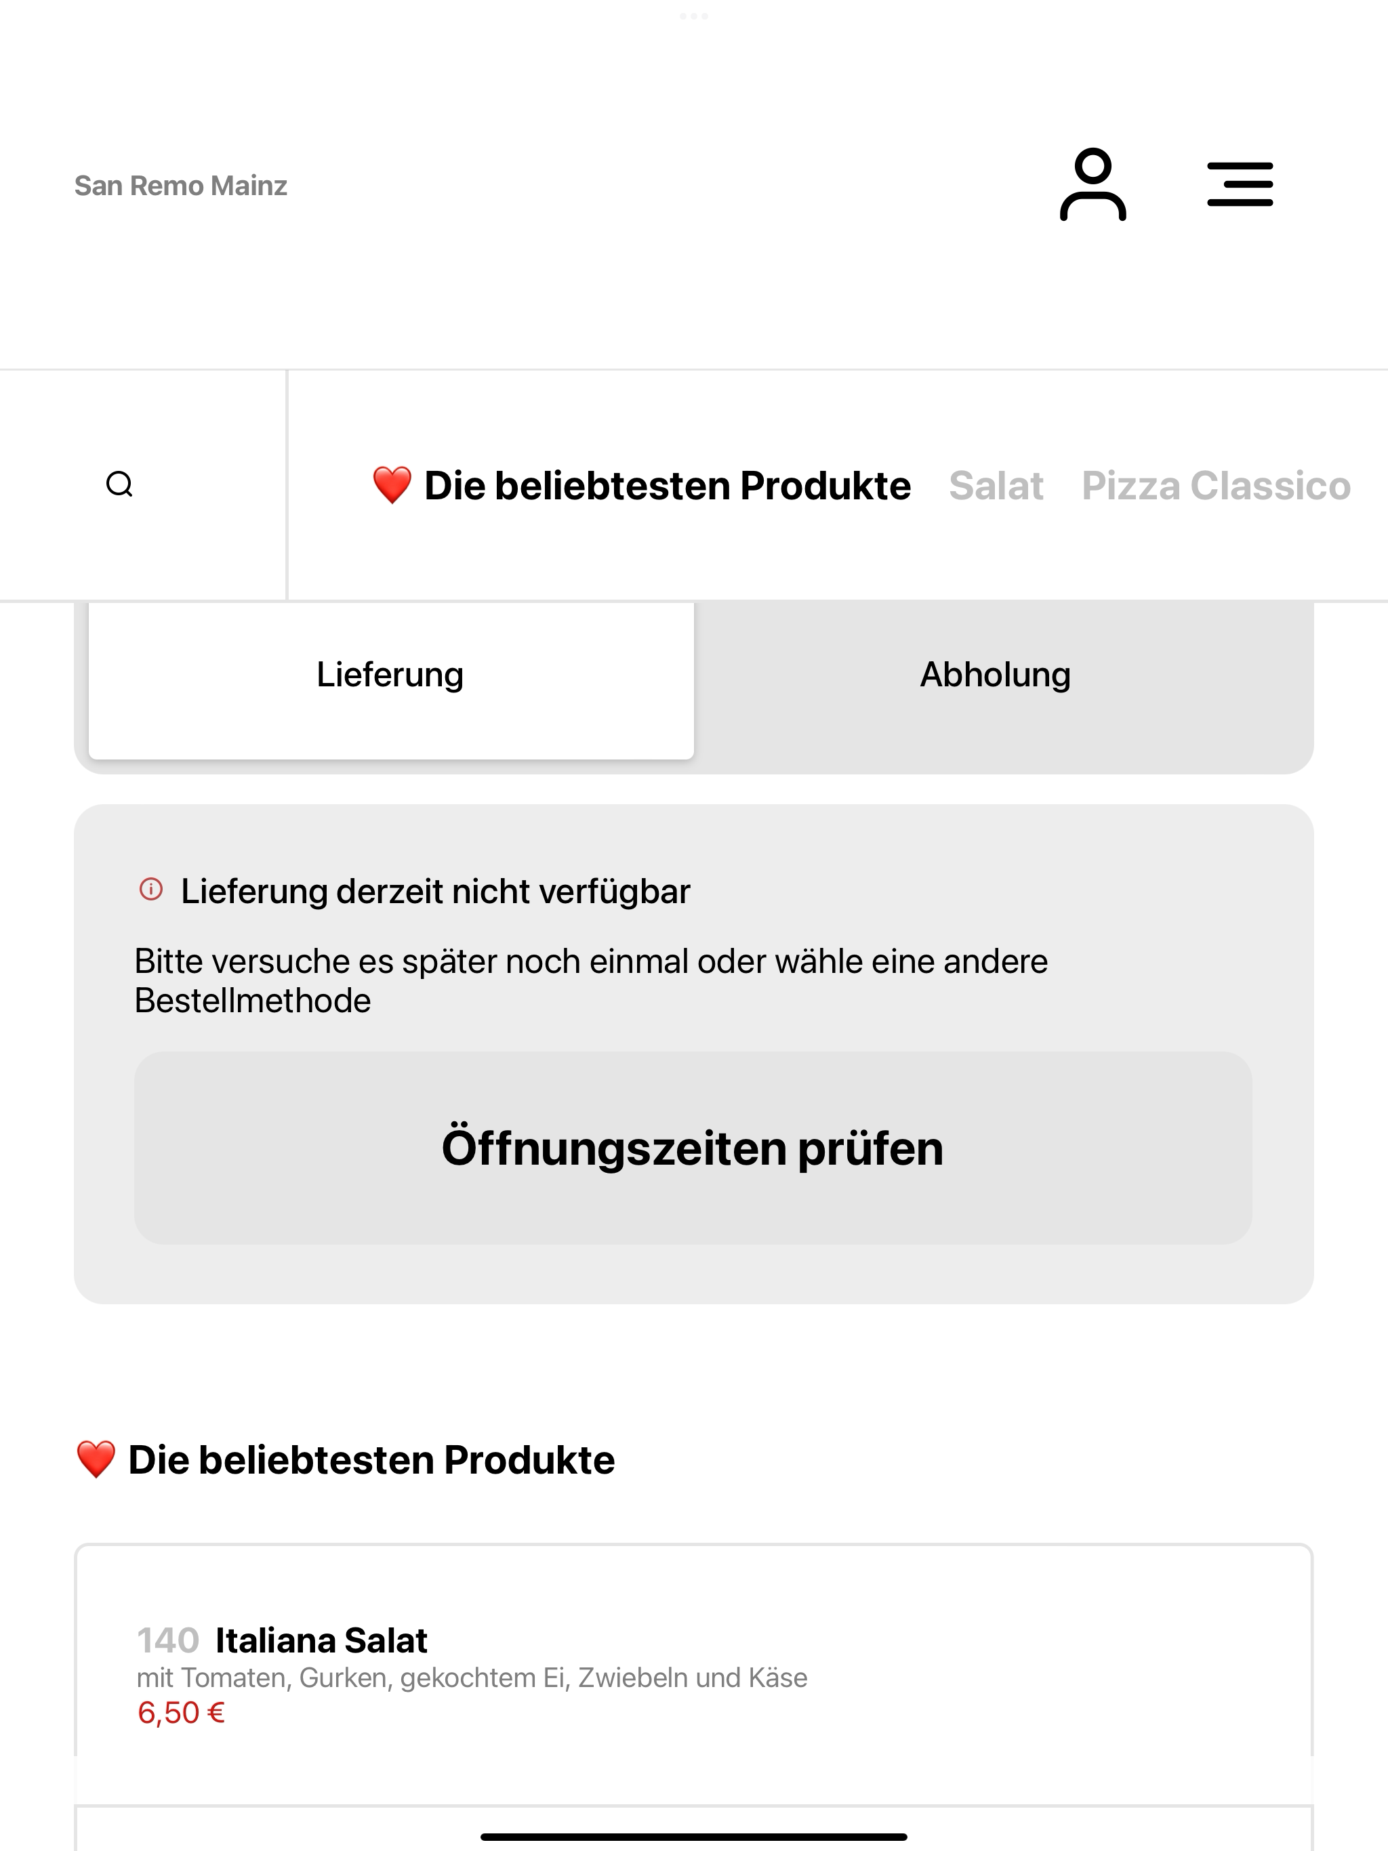This screenshot has width=1388, height=1851.
Task: Tap the item number 140 label
Action: (167, 1641)
